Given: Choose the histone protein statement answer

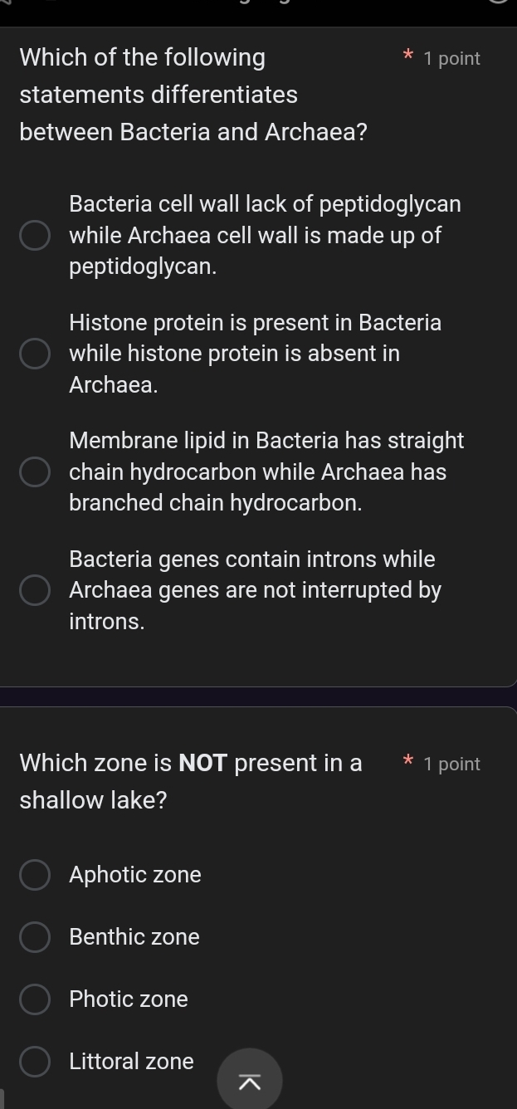Looking at the screenshot, I should point(35,354).
